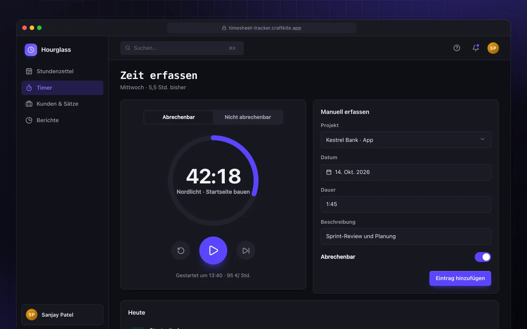Click the Dauer field showing 1:45
The width and height of the screenshot is (527, 329).
(x=406, y=204)
